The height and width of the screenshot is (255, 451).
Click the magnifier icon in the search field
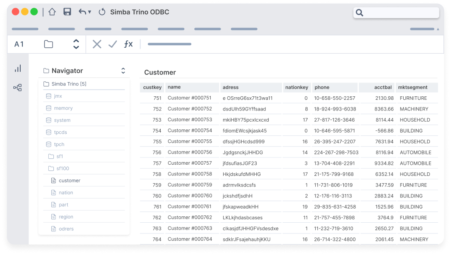point(360,13)
